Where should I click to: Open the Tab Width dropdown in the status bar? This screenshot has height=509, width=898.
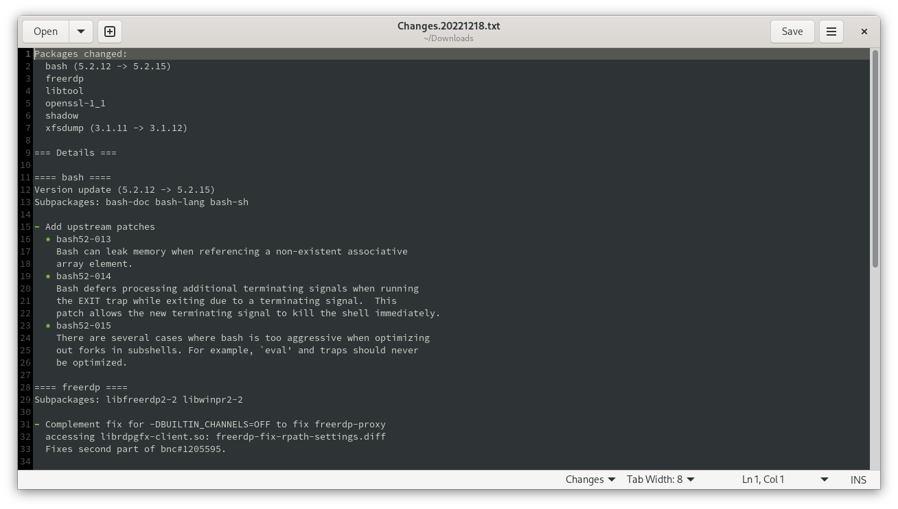click(x=660, y=479)
